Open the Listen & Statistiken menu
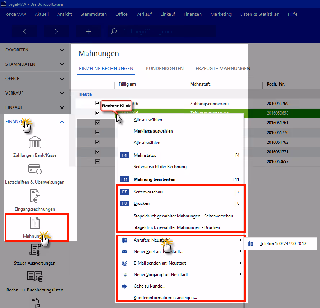The height and width of the screenshot is (308, 320). point(260,14)
